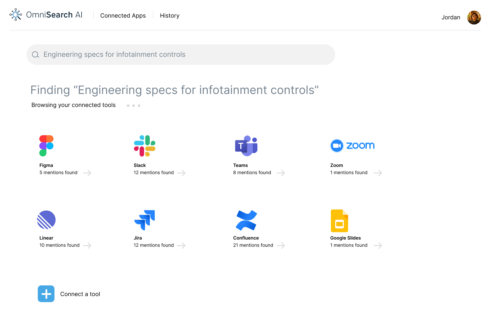498x322 pixels.
Task: Click arrow next to Teams 8 mentions found
Action: pos(281,173)
